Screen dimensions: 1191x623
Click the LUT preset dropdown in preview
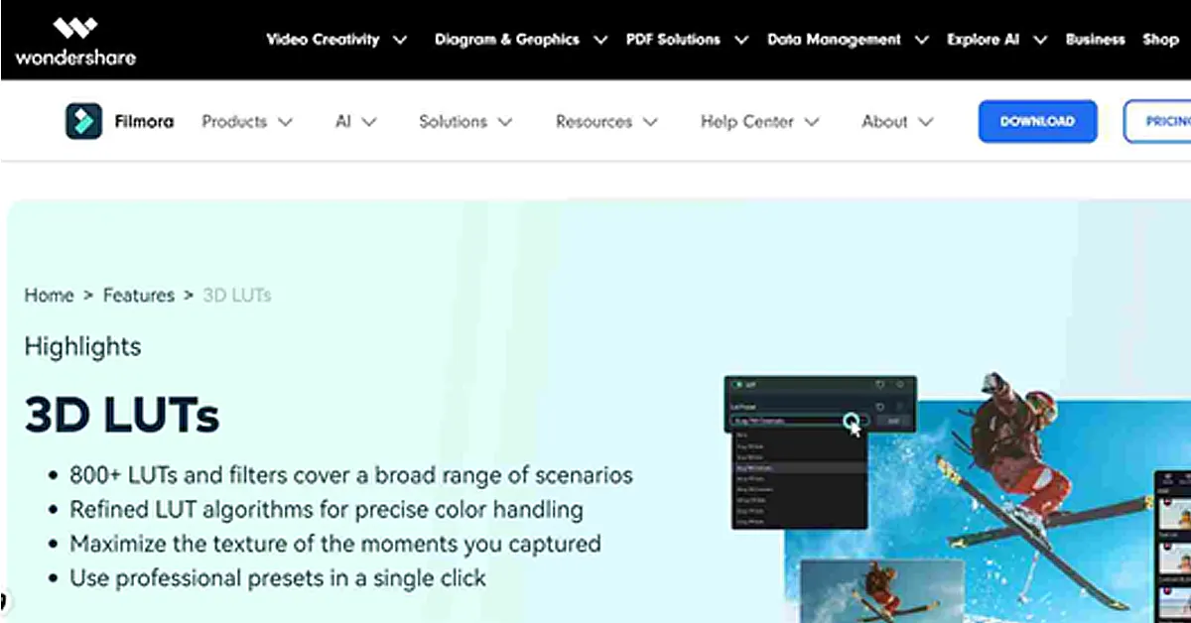(800, 421)
